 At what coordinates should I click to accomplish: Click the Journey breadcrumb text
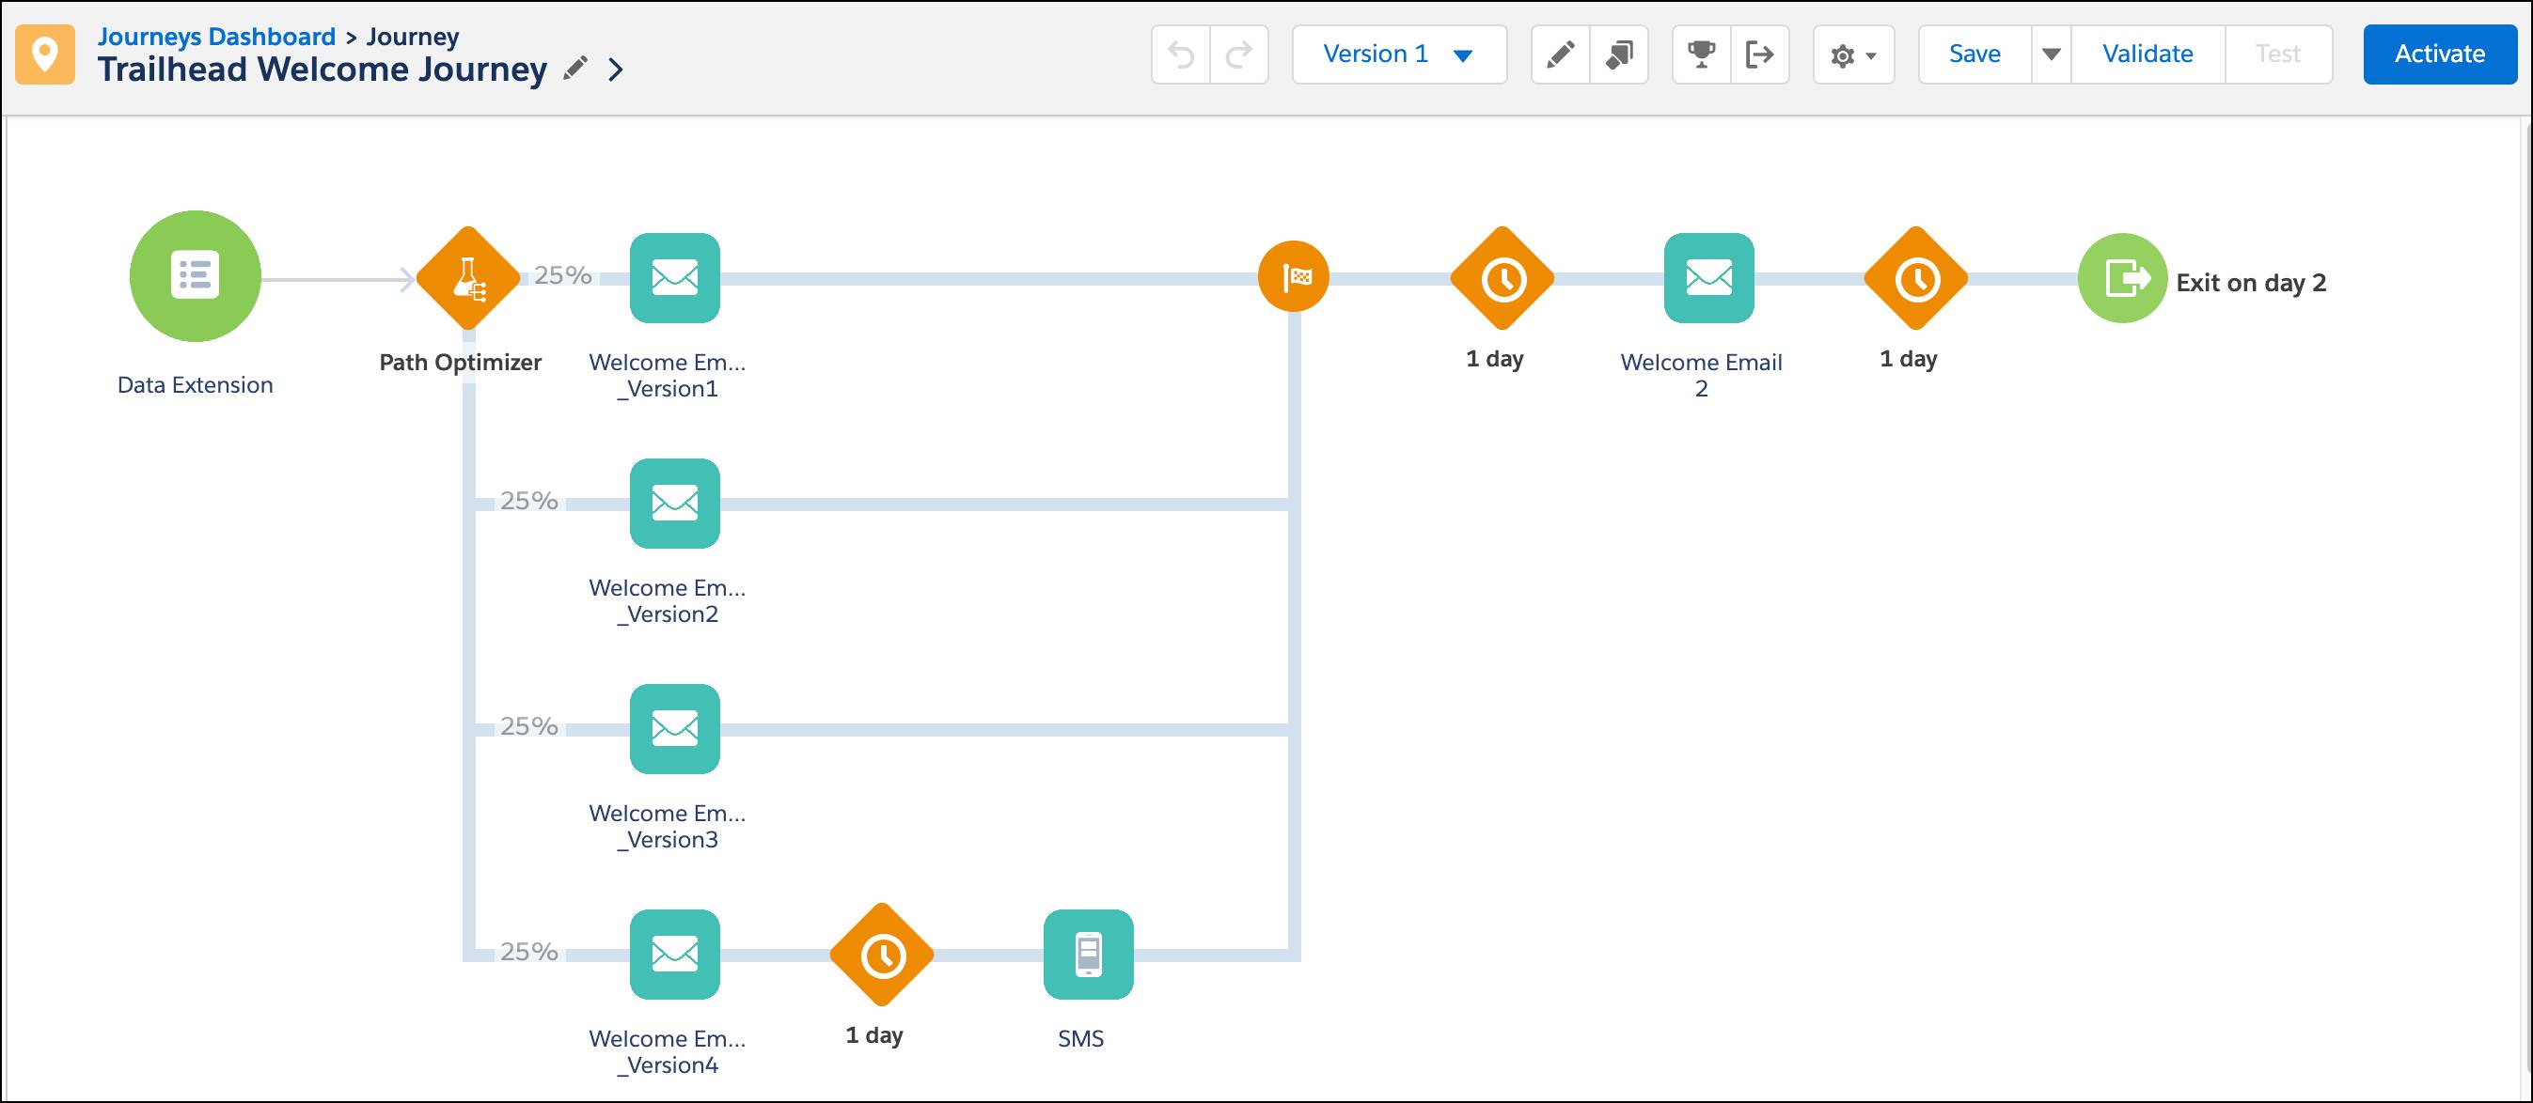(413, 37)
